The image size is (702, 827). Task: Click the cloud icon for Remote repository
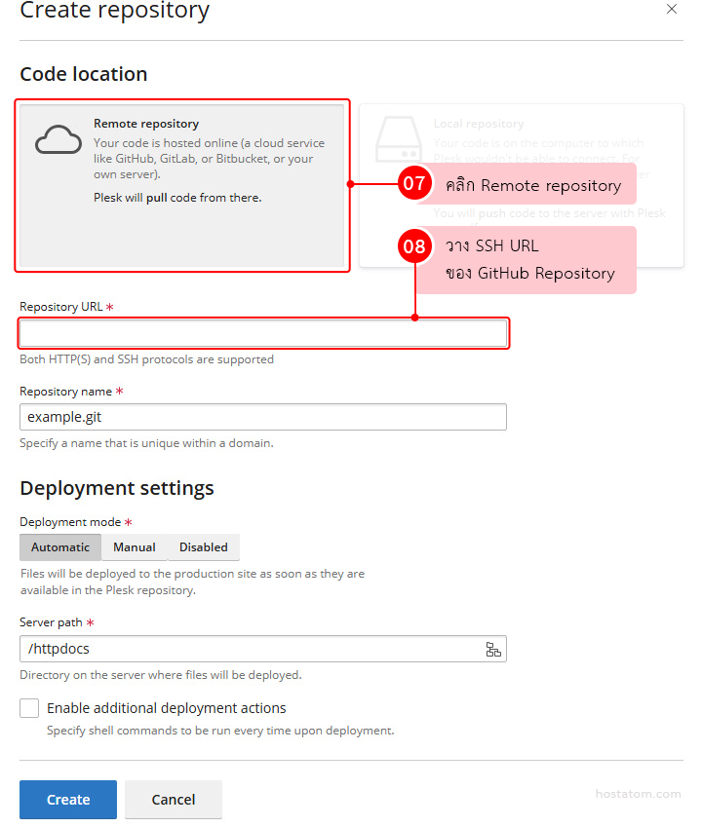tap(58, 139)
